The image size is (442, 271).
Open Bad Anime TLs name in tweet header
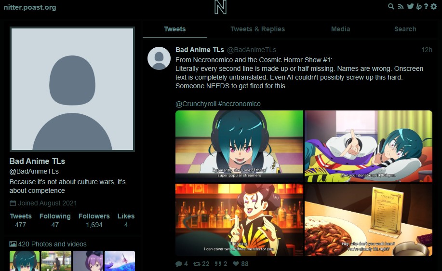[200, 50]
